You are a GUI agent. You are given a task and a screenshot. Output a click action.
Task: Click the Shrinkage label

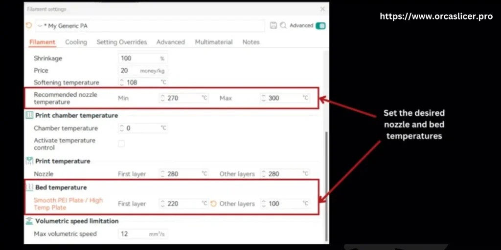[x=48, y=59]
